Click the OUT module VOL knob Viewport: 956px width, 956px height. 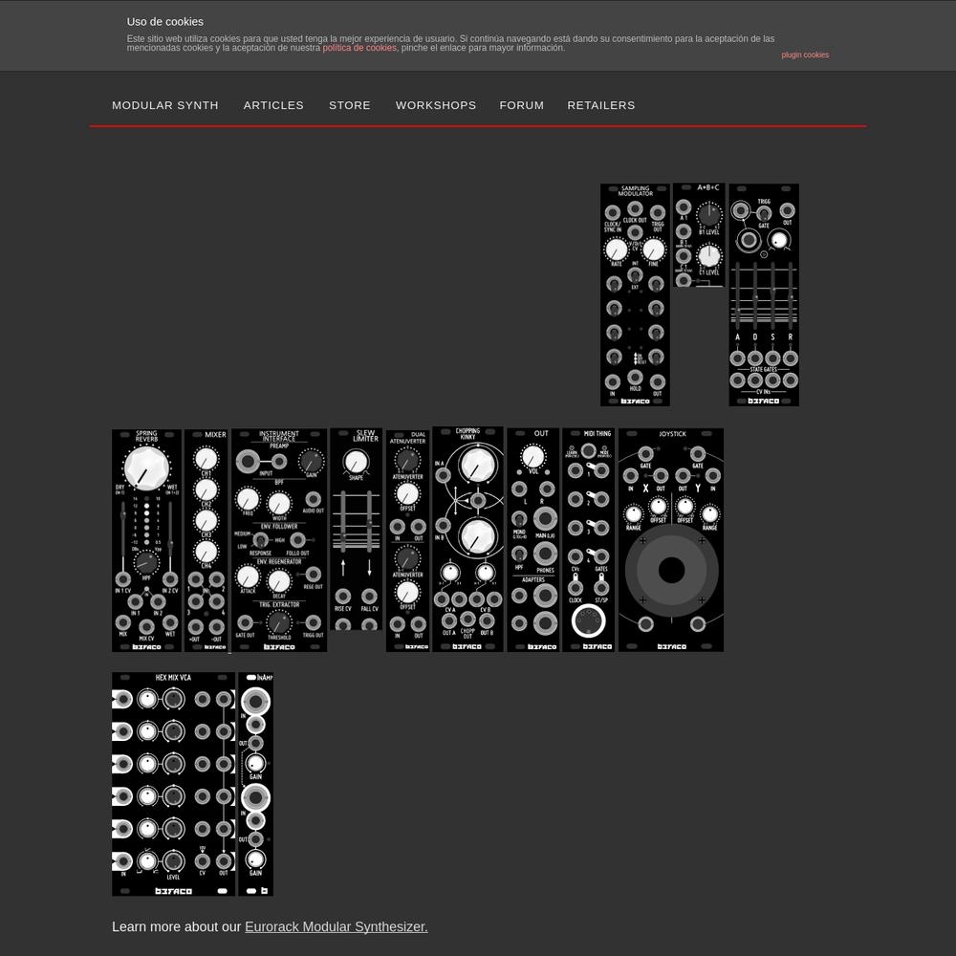tap(532, 456)
